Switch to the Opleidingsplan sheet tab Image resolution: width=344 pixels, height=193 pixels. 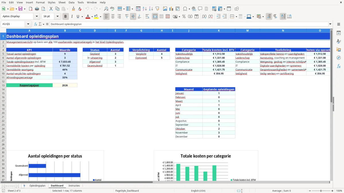pyautogui.click(x=37, y=186)
